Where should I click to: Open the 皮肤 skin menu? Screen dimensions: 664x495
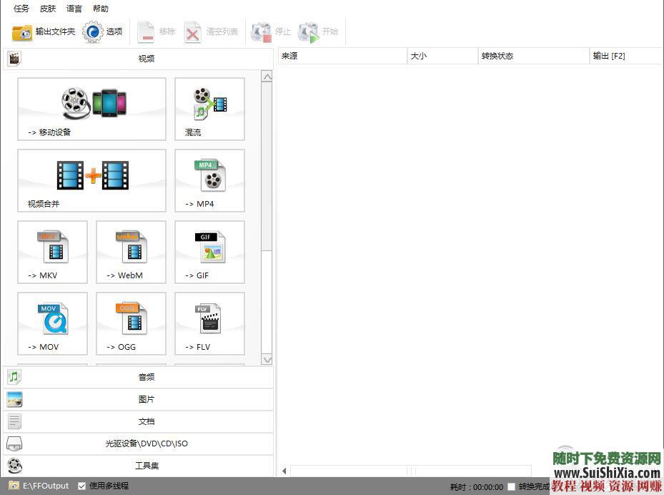48,9
